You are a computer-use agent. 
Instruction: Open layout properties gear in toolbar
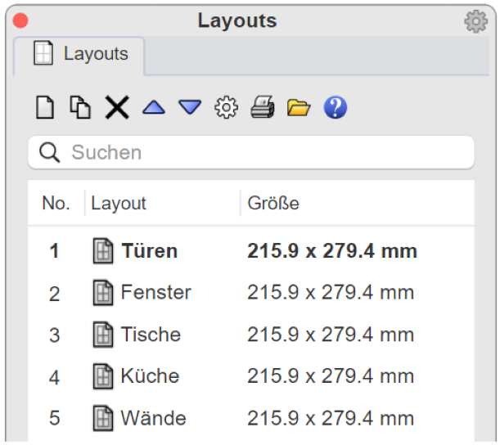point(226,107)
